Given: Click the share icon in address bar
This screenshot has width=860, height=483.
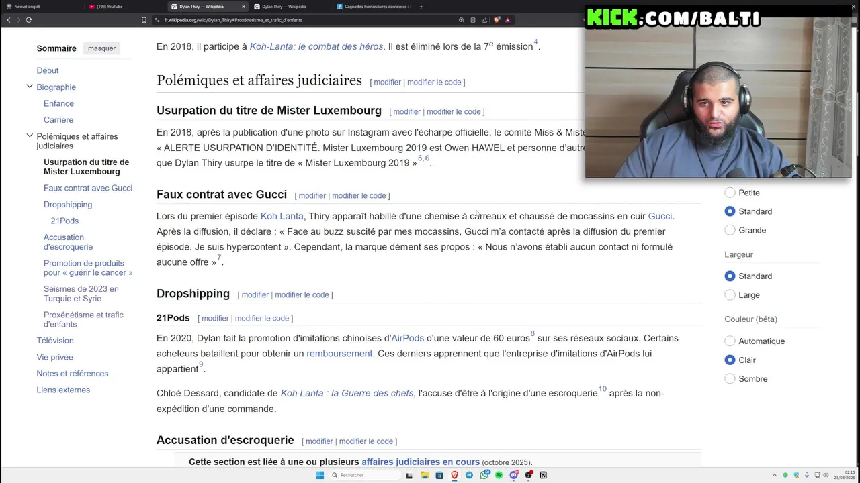Looking at the screenshot, I should [x=484, y=20].
